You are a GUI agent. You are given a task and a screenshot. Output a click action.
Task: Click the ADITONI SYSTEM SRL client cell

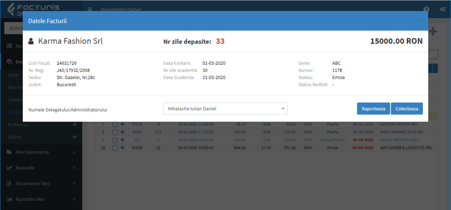coord(398,125)
